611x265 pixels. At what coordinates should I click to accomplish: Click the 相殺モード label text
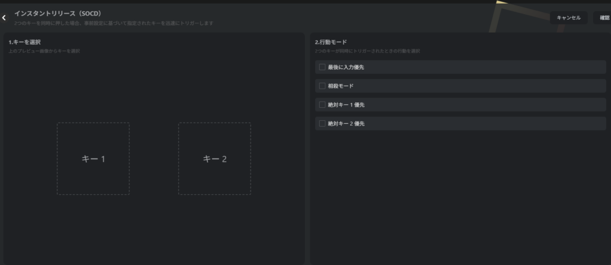tap(341, 86)
